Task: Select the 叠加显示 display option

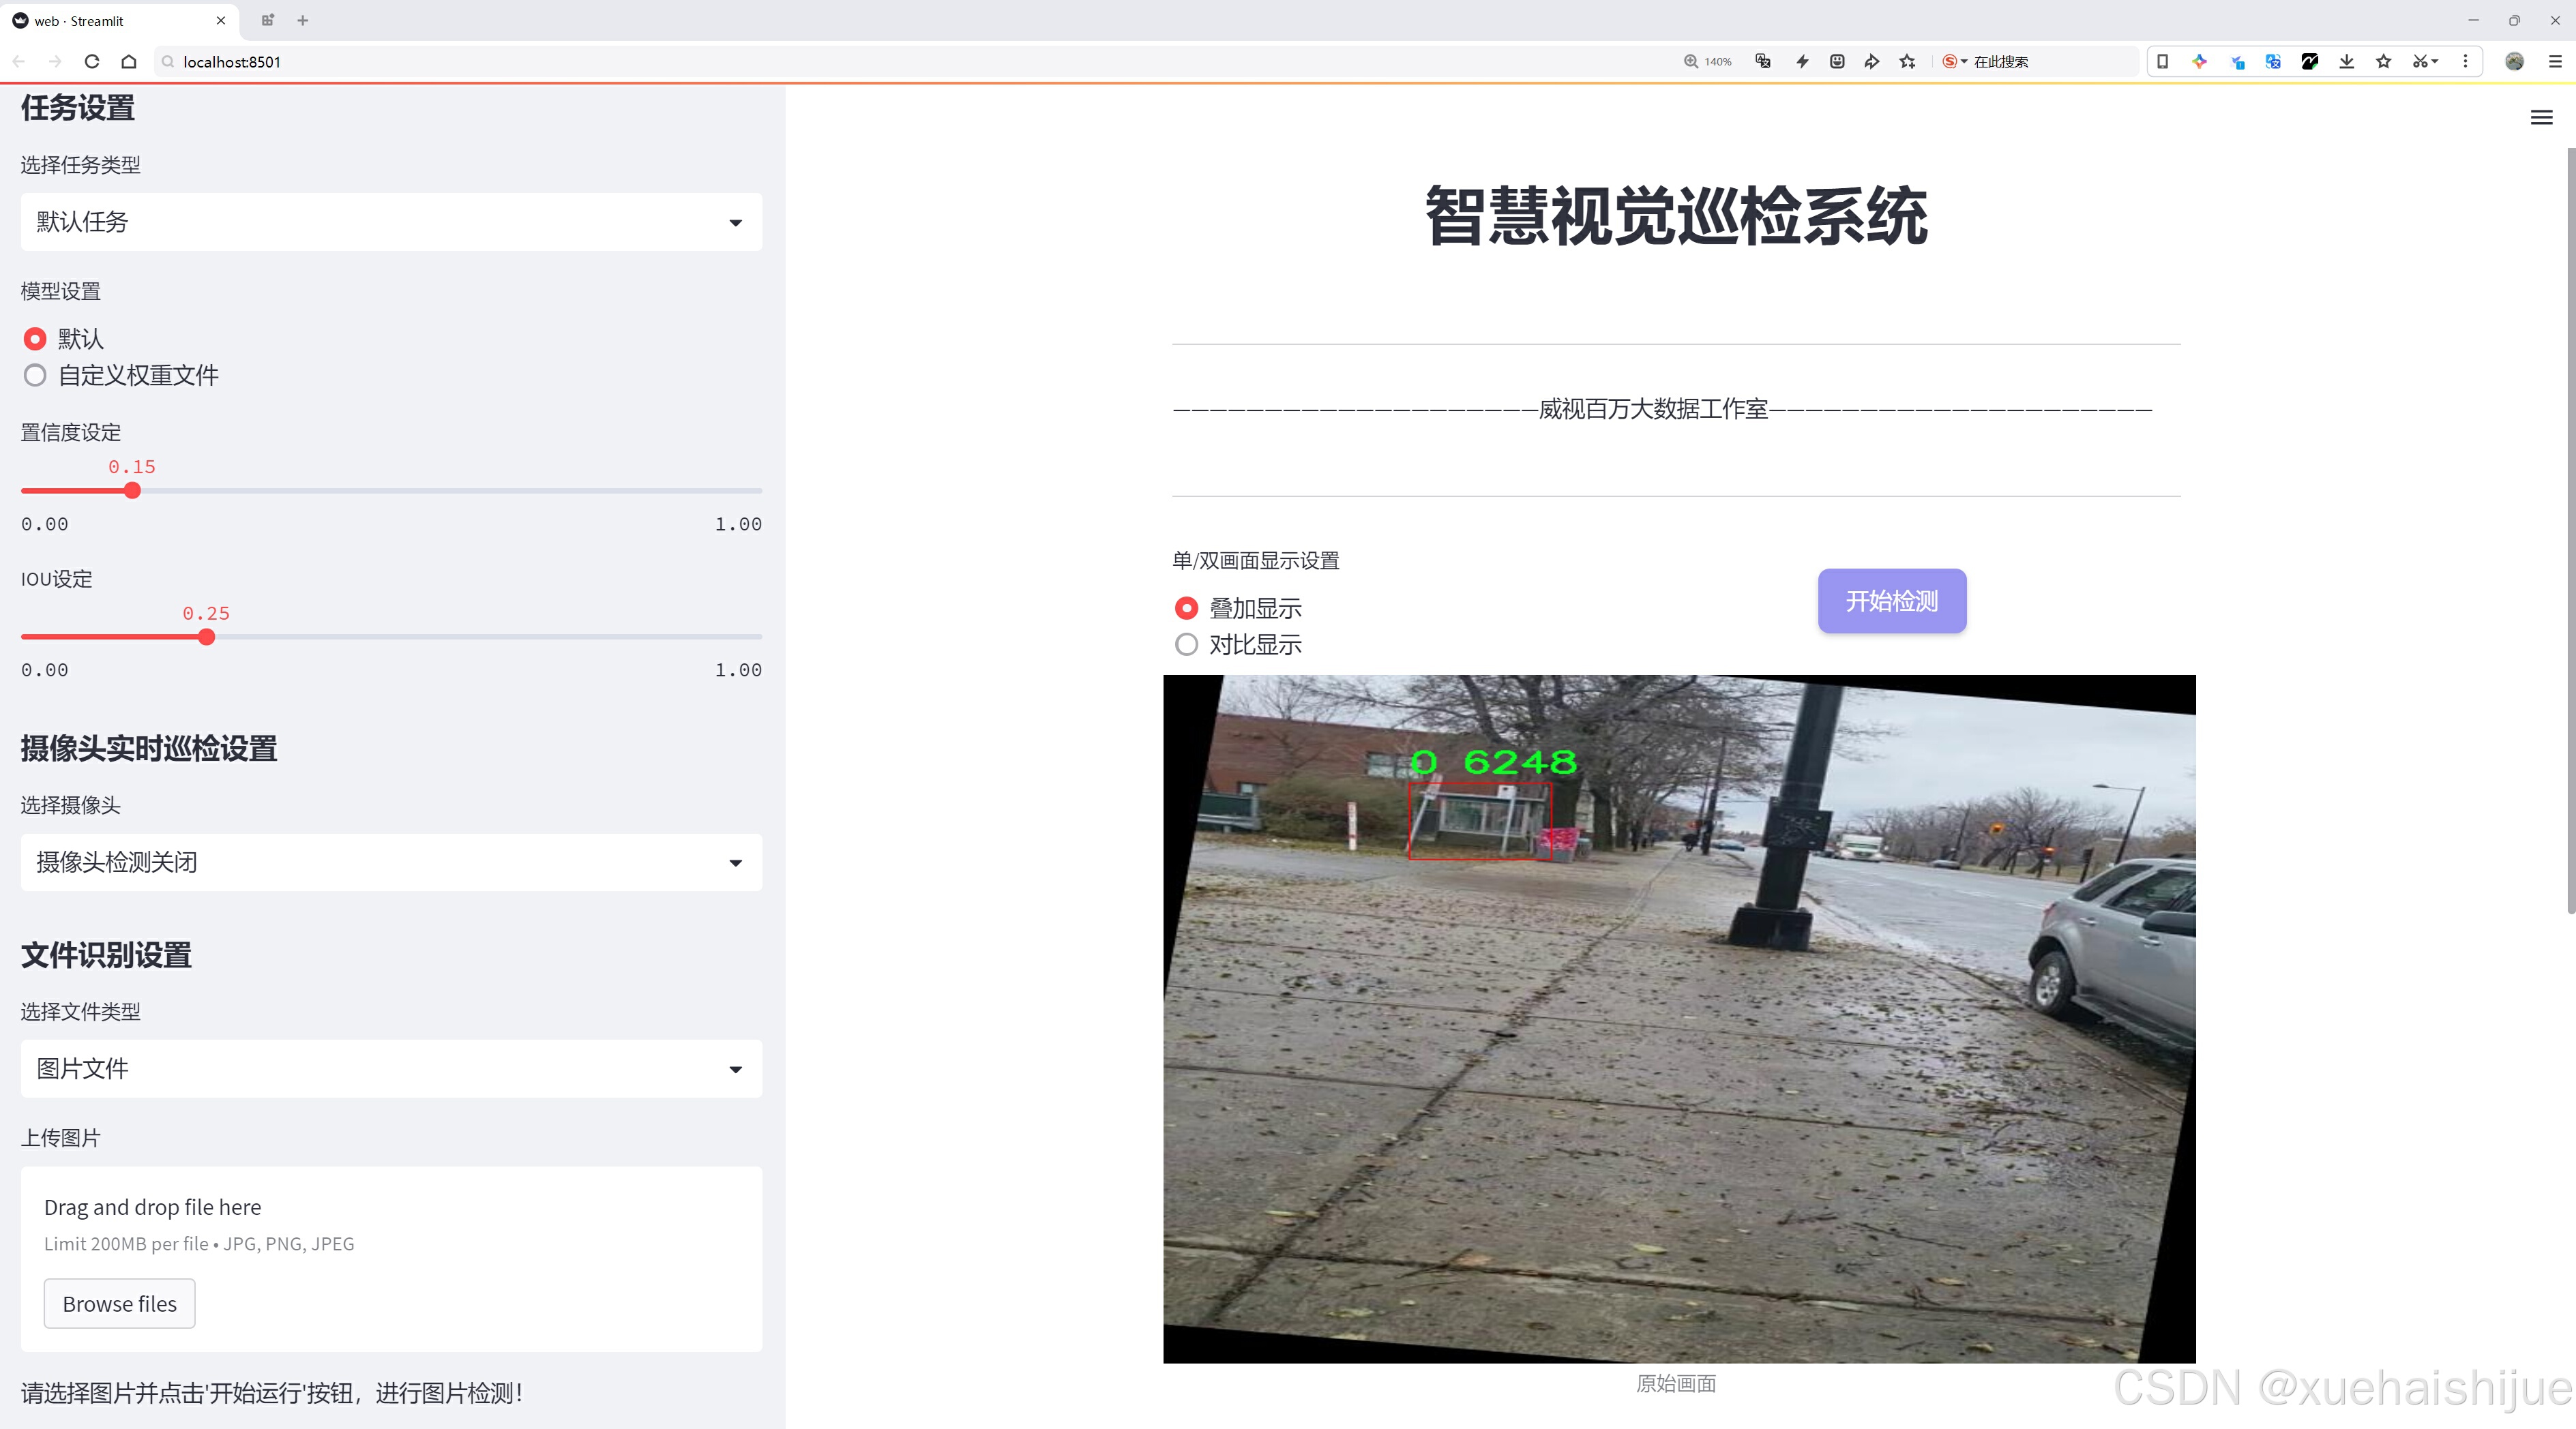Action: pos(1186,607)
